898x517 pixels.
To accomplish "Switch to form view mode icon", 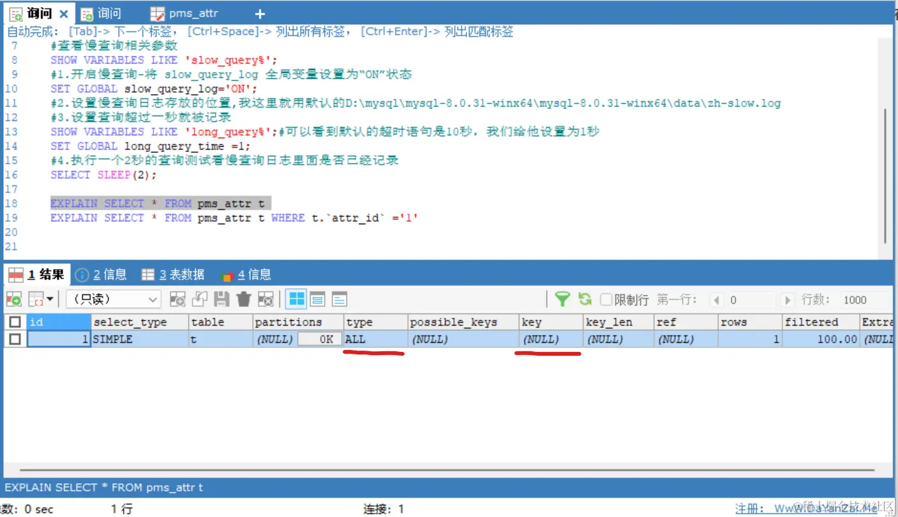I will pyautogui.click(x=317, y=299).
